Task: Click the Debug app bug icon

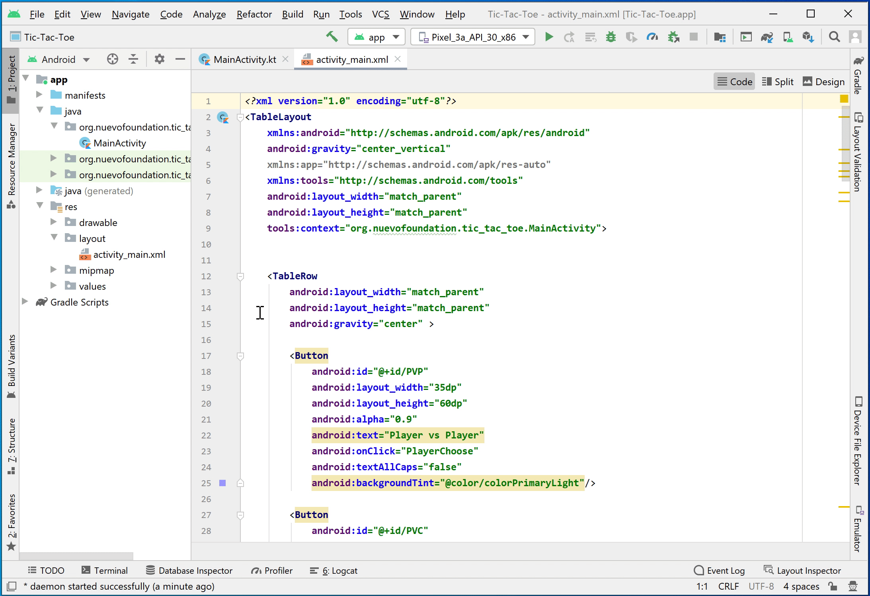Action: pos(611,37)
